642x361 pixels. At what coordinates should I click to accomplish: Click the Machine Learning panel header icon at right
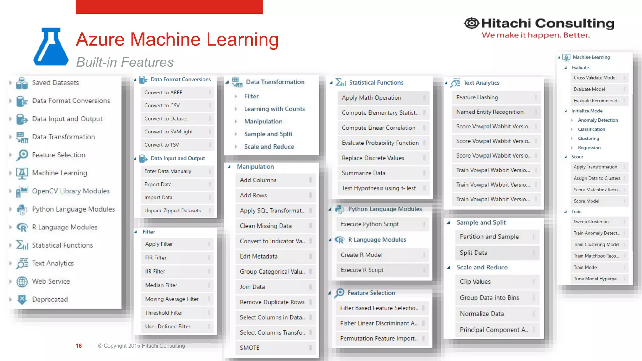[x=566, y=57]
